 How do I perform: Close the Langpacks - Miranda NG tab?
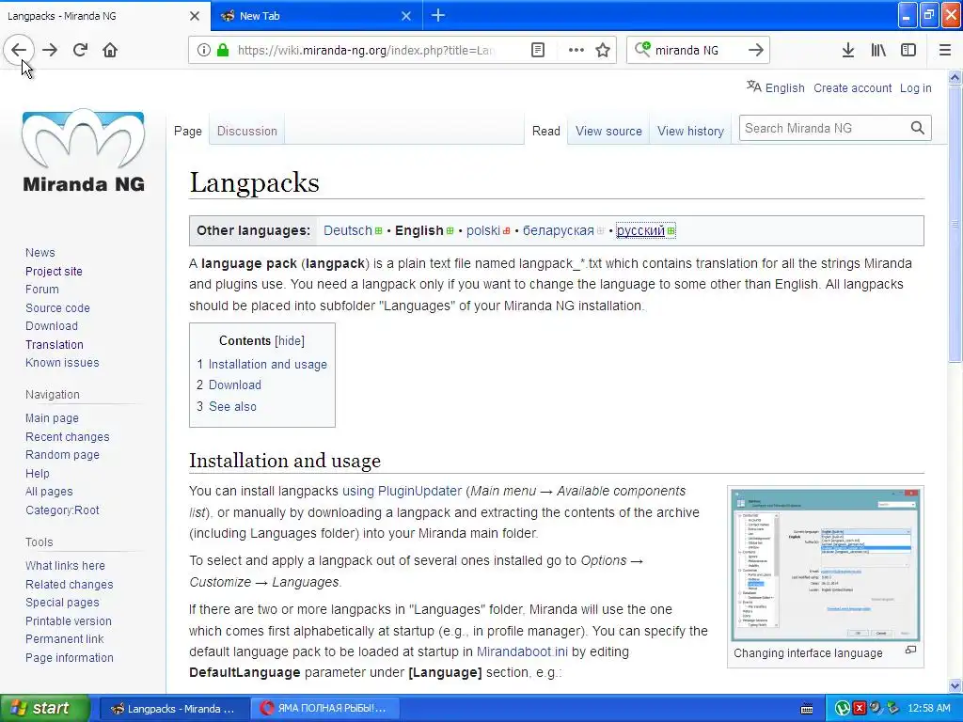coord(195,16)
